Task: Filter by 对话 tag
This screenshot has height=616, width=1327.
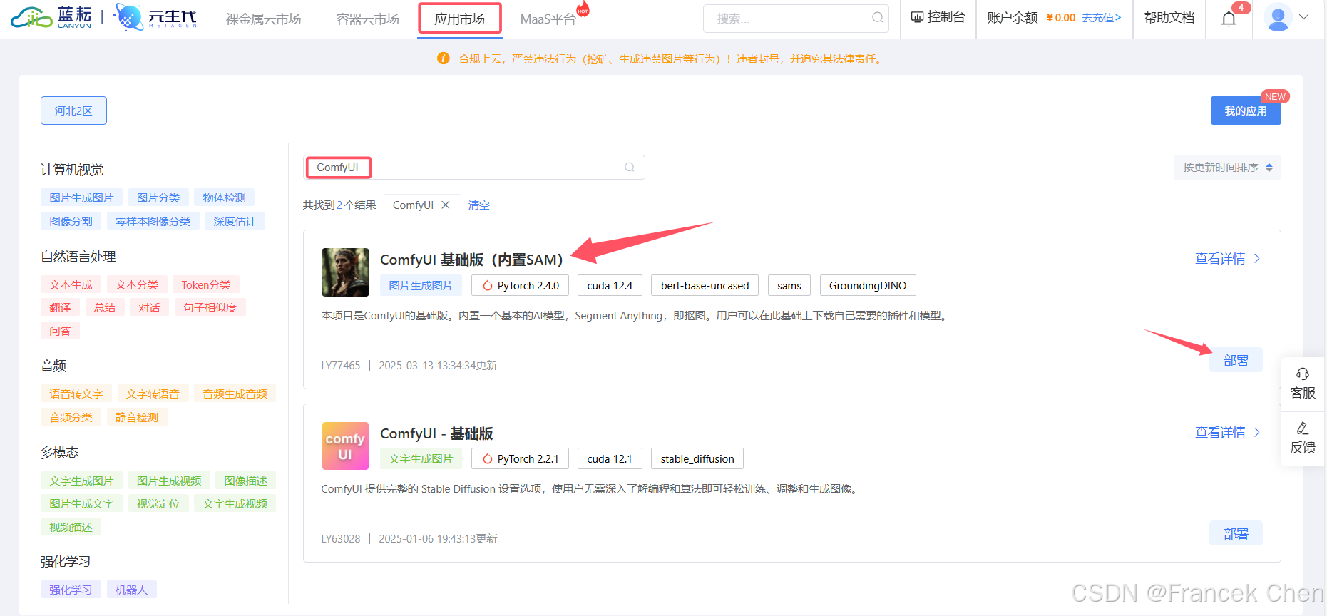Action: click(x=149, y=307)
